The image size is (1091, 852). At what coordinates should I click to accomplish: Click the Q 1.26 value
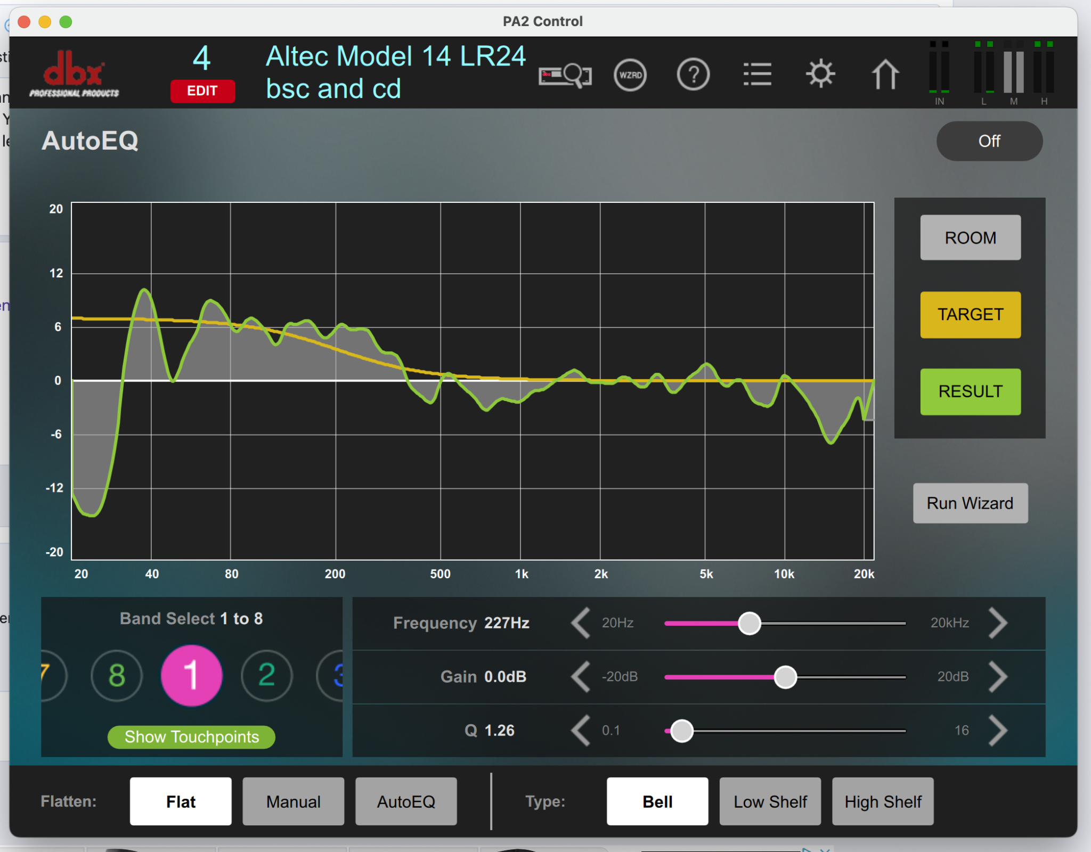500,731
